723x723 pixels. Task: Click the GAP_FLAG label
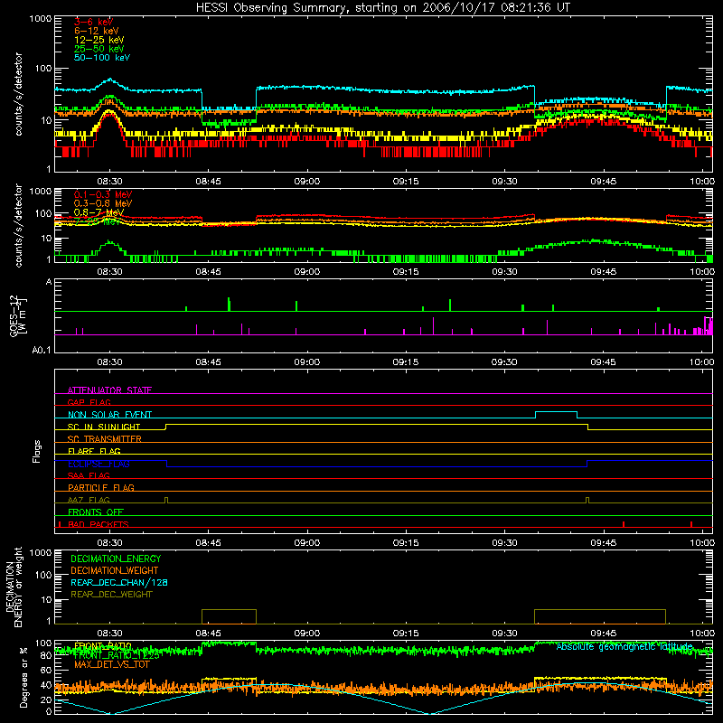click(x=89, y=402)
